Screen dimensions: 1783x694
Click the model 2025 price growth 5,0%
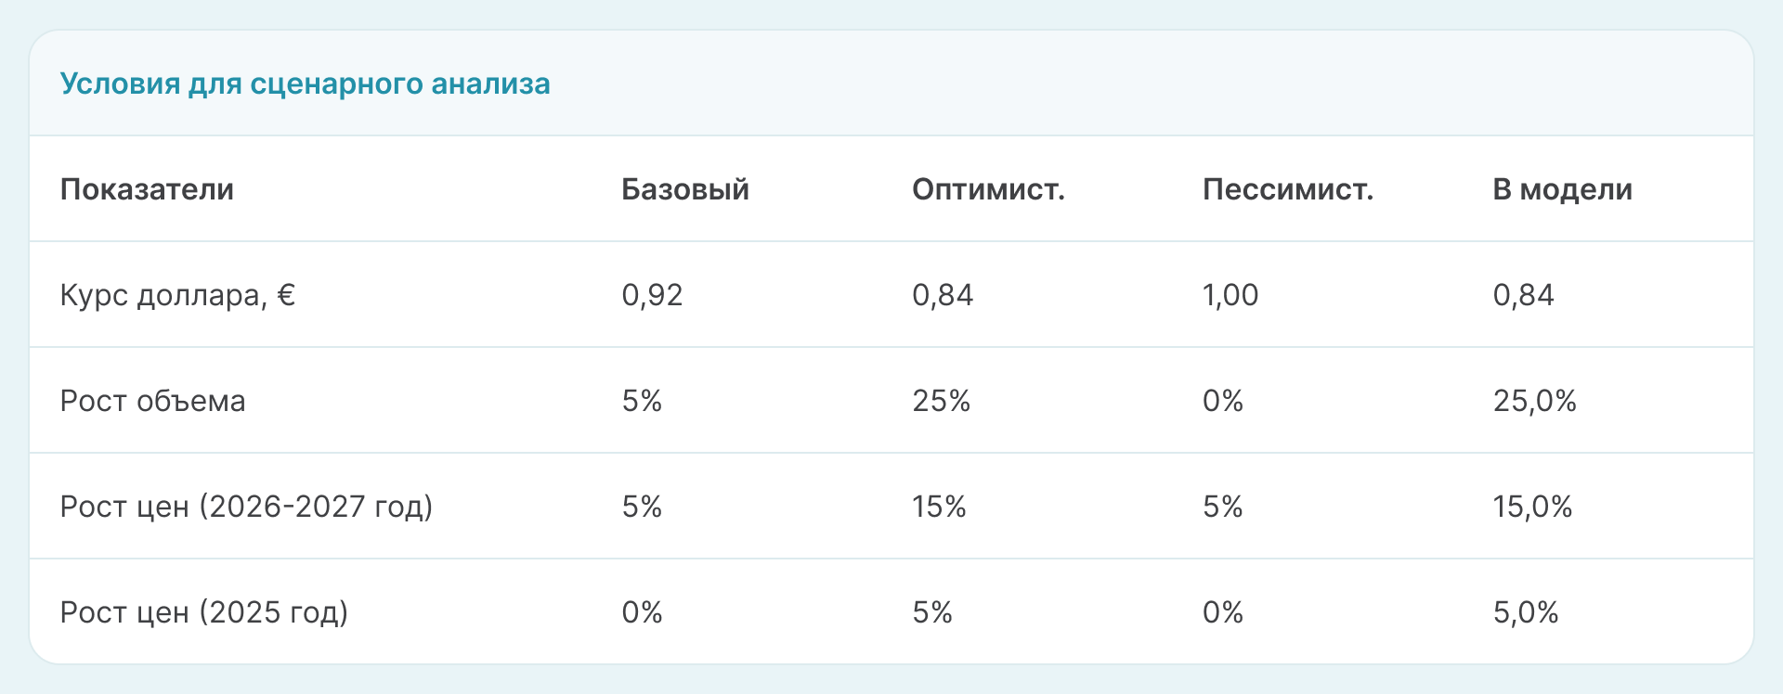pos(1525,612)
